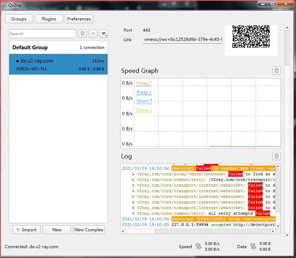Create a New connection
The height and width of the screenshot is (258, 296).
[x=57, y=230]
